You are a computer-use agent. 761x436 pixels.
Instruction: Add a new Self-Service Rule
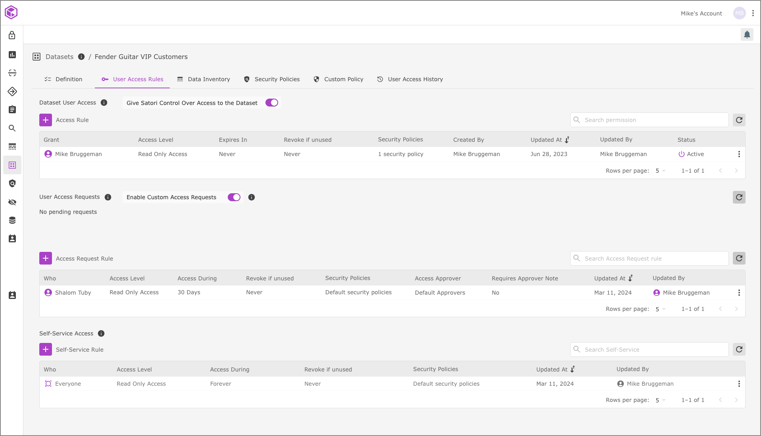pos(46,350)
